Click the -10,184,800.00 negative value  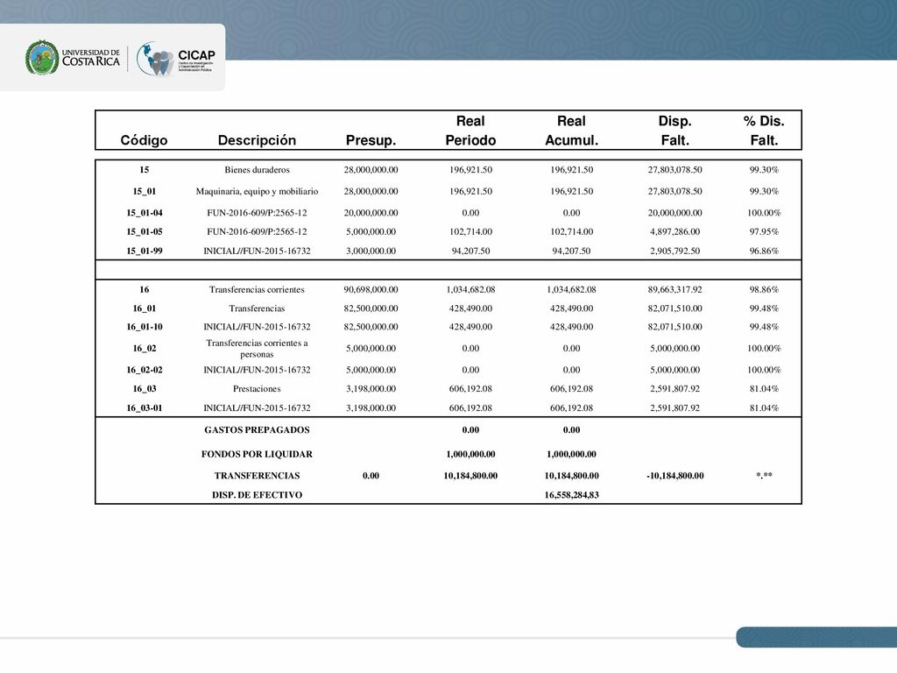tap(675, 476)
